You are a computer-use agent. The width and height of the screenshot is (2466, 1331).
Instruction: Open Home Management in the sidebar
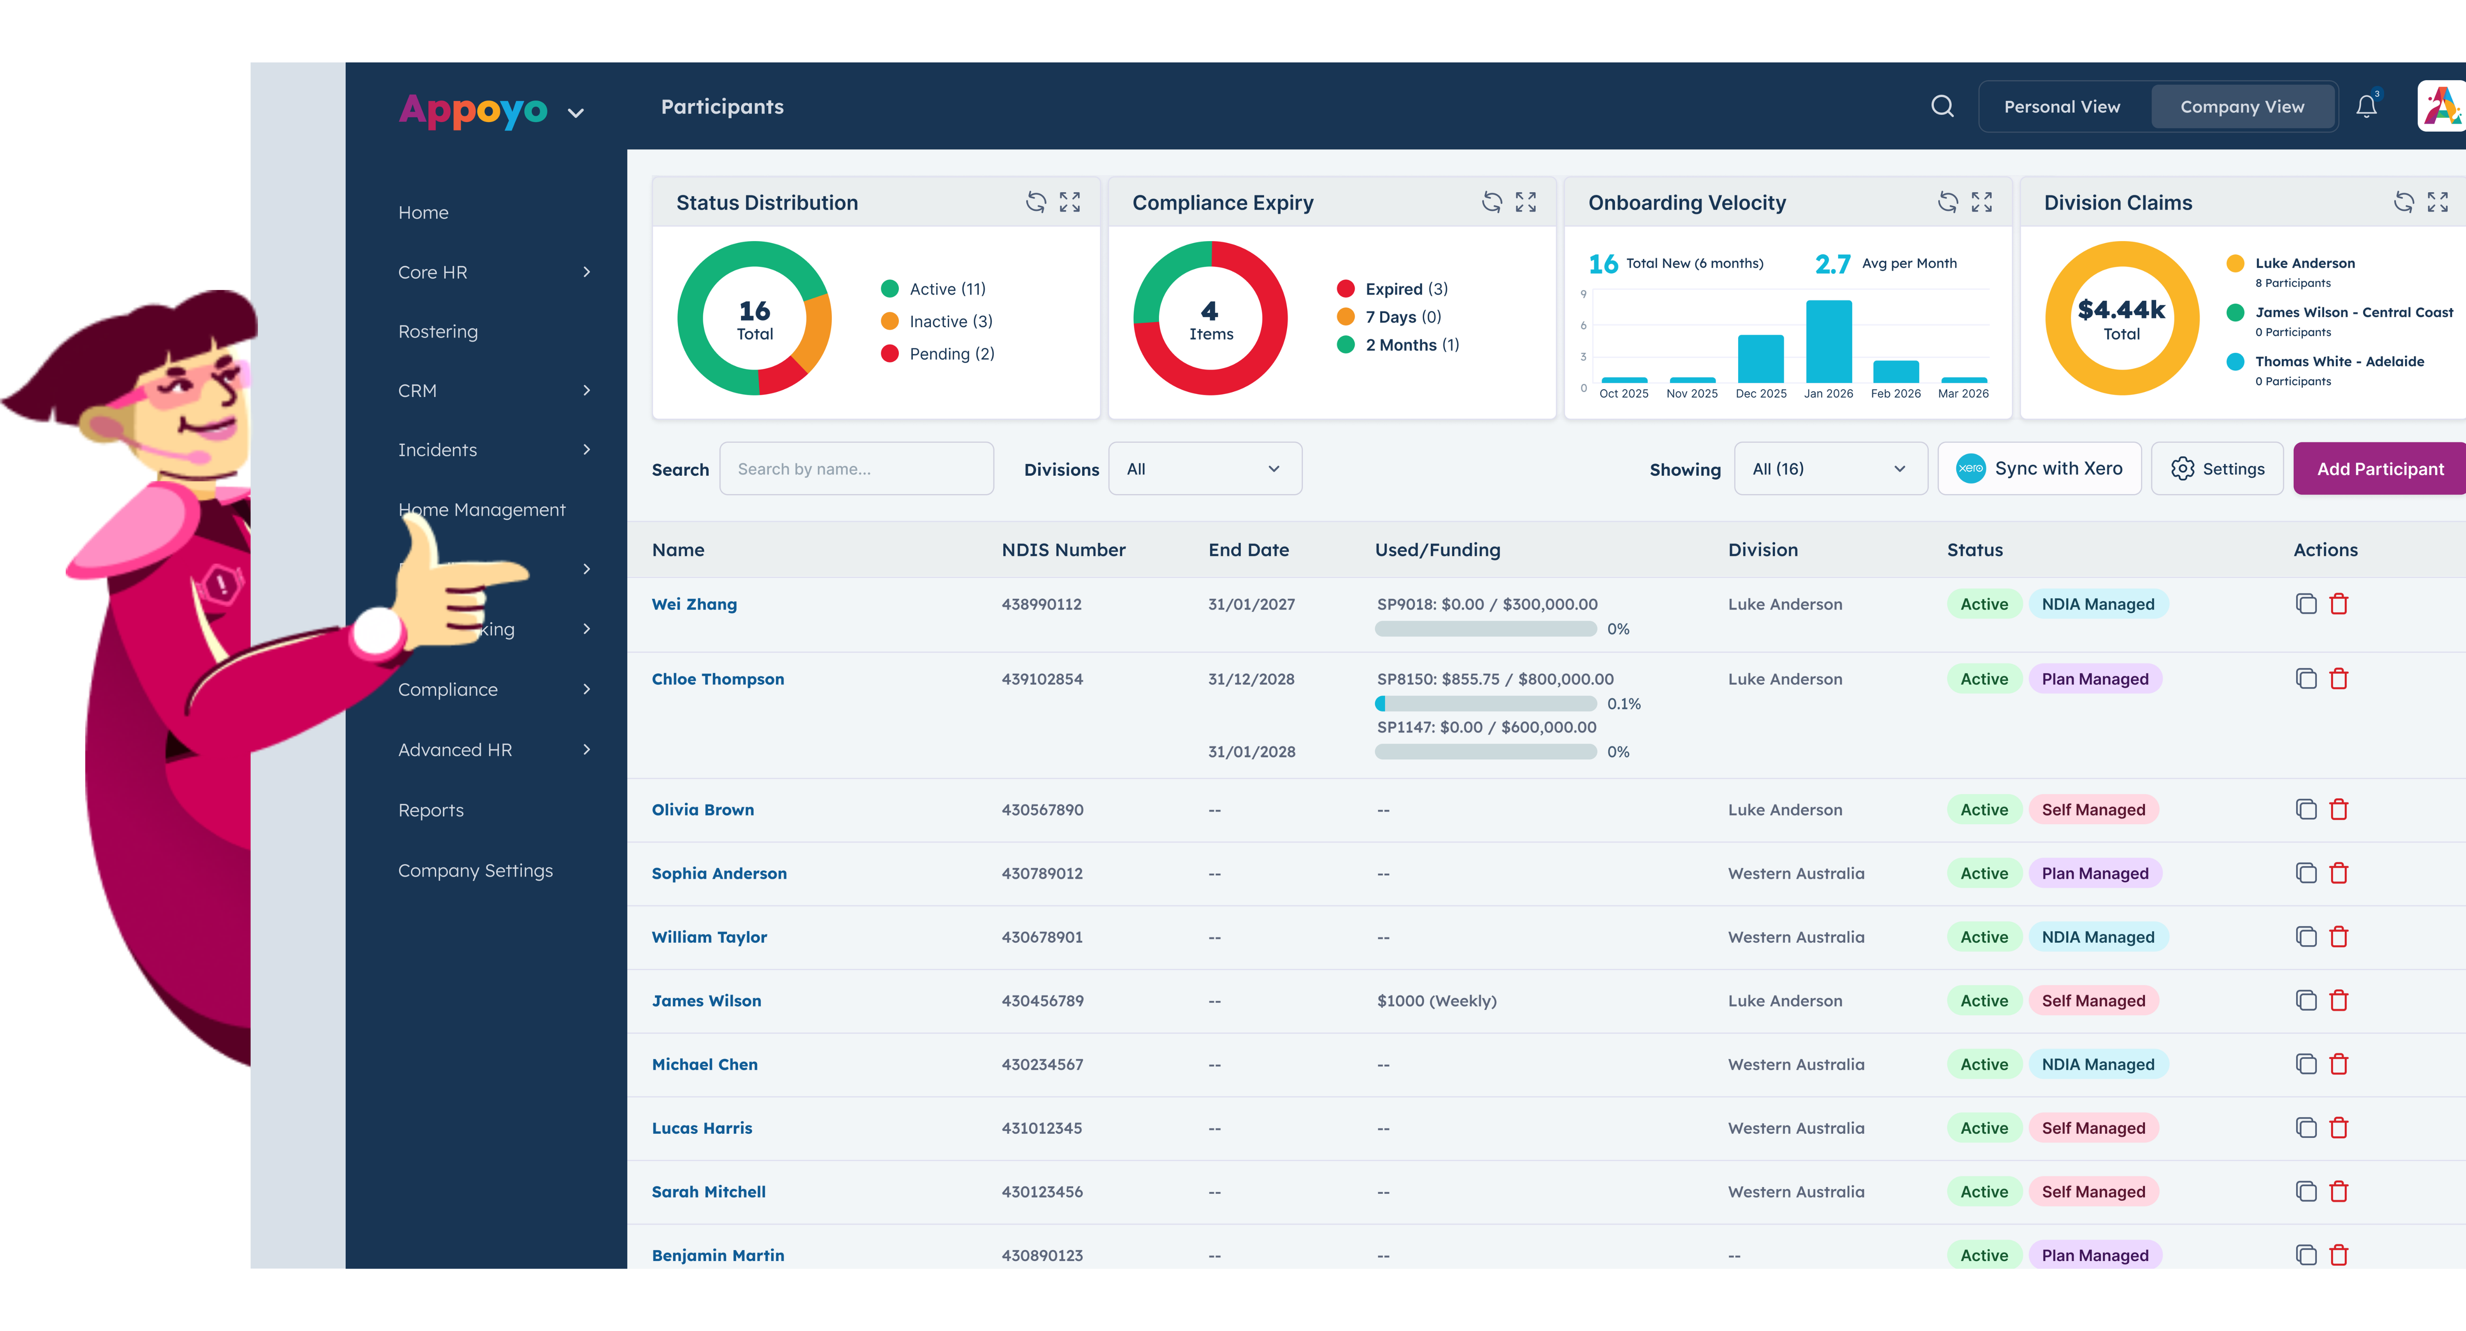pos(482,510)
